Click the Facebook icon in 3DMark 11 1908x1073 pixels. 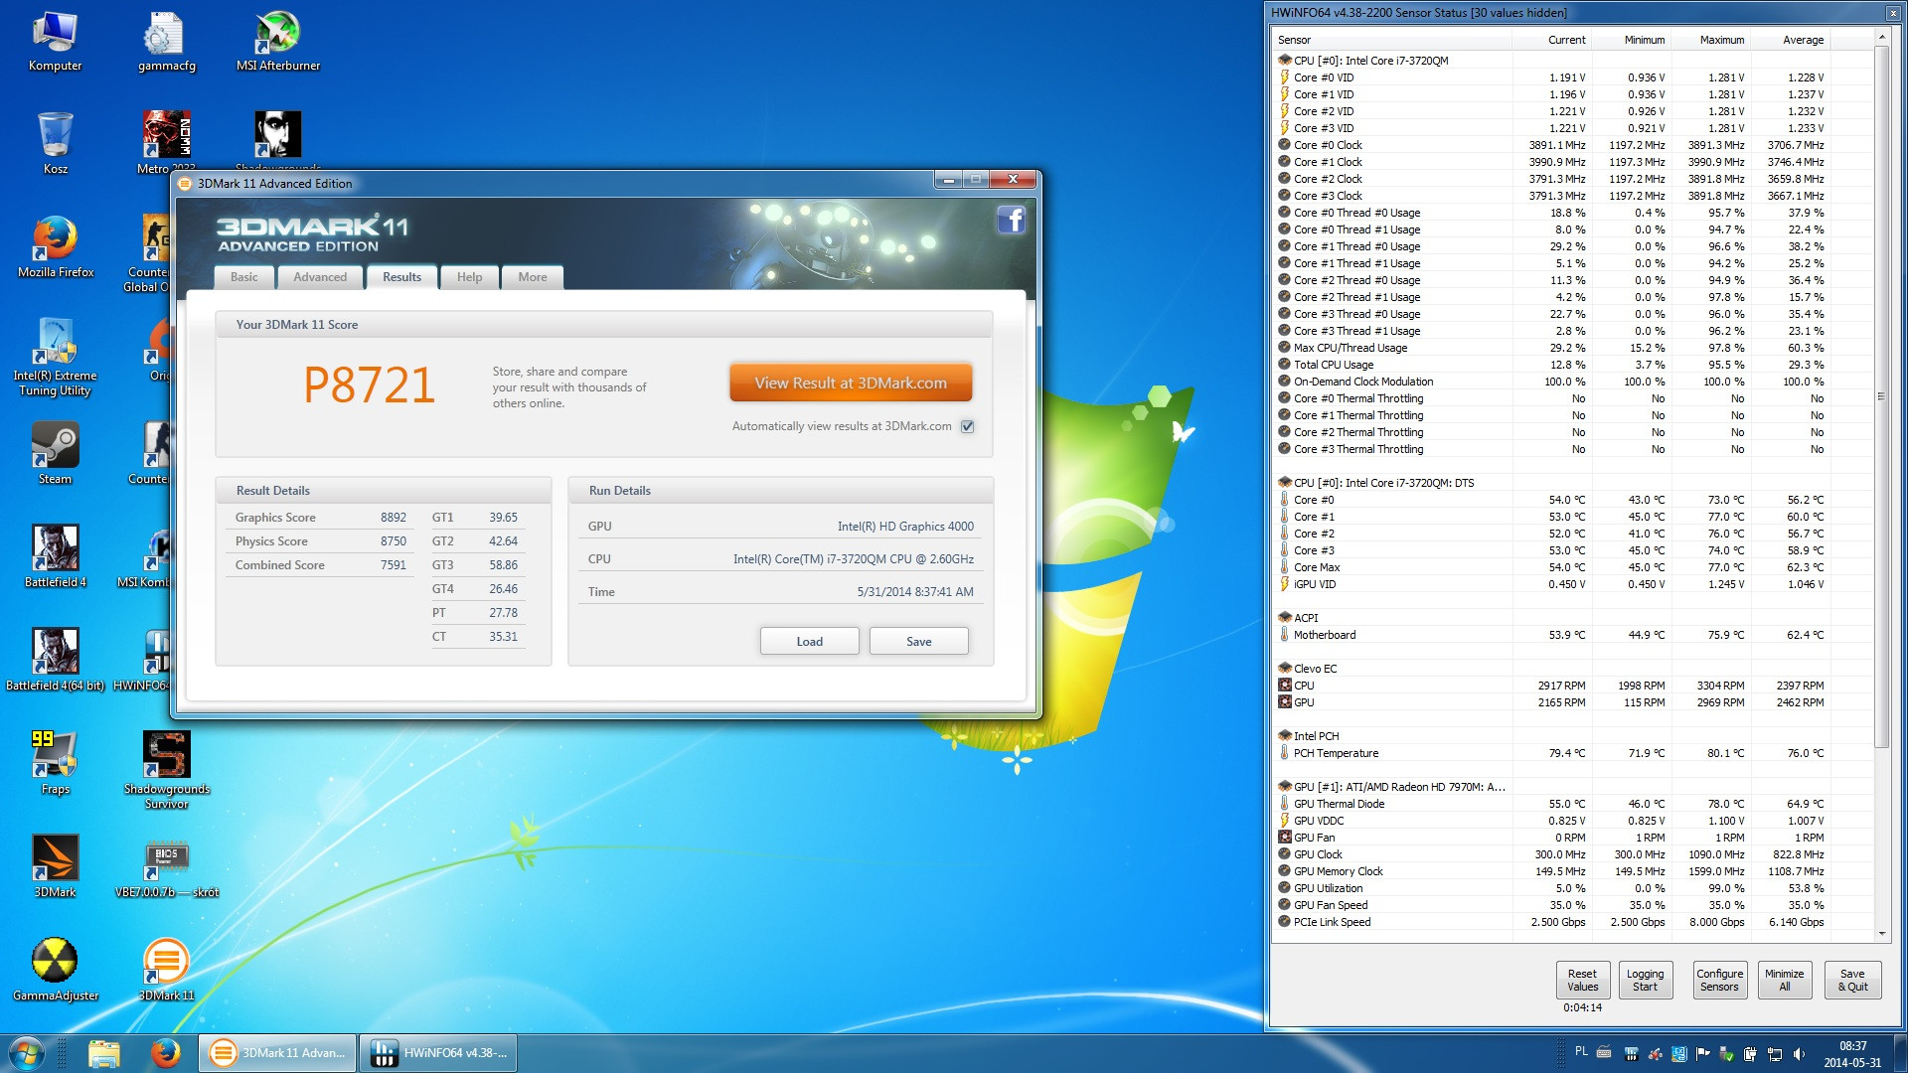click(1011, 220)
